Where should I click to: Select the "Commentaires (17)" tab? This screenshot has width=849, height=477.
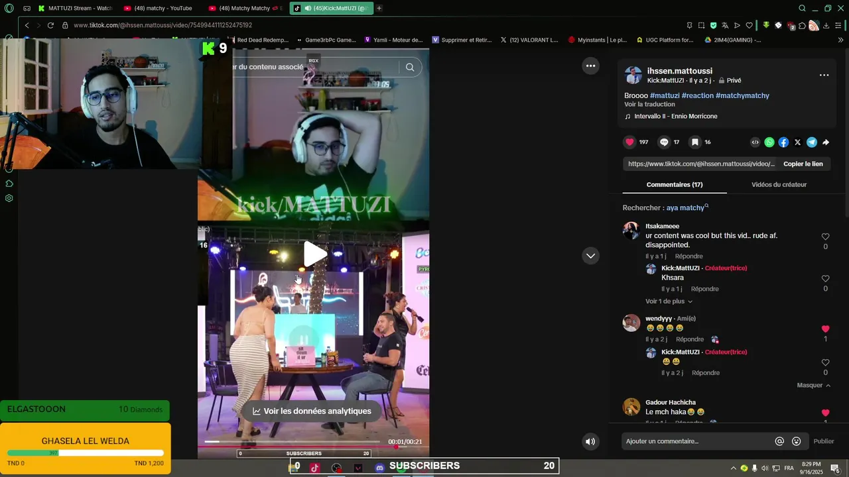(x=675, y=184)
